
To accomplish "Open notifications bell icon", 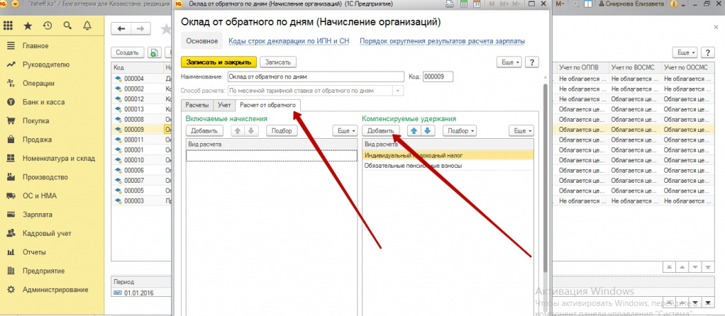I will tap(87, 26).
